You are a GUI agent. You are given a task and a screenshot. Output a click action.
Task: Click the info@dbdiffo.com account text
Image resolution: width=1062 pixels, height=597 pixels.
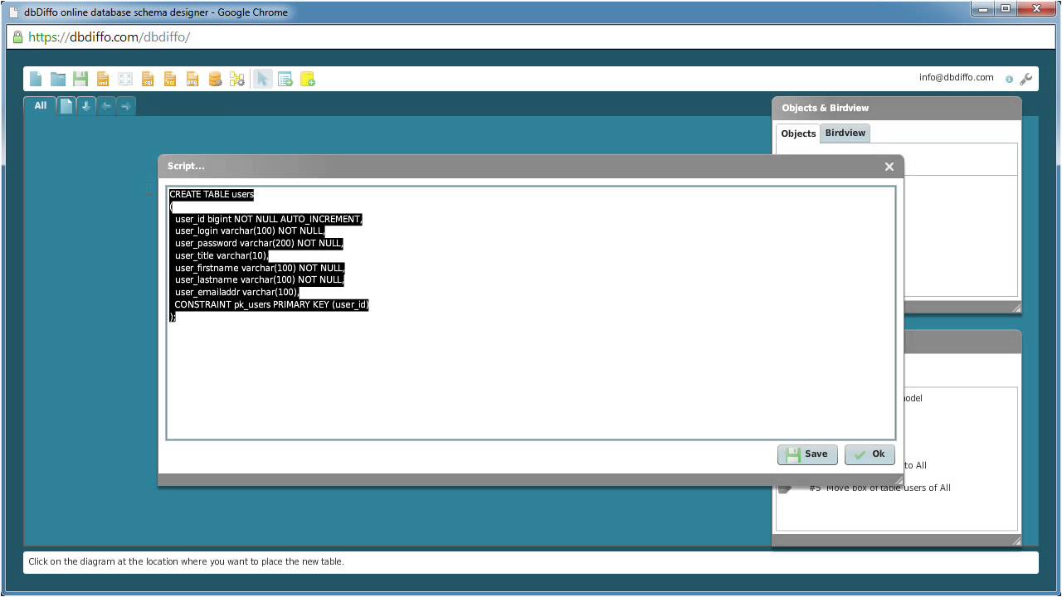[956, 77]
